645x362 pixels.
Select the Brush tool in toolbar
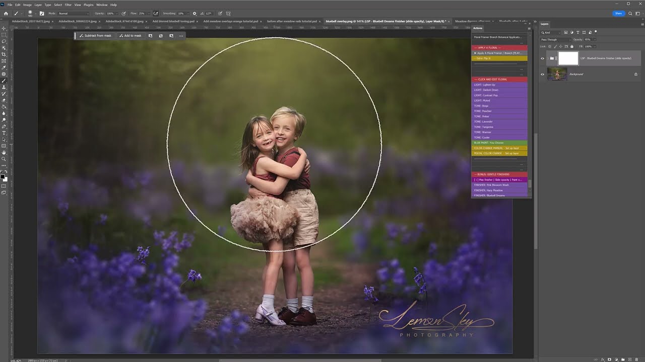(x=4, y=80)
